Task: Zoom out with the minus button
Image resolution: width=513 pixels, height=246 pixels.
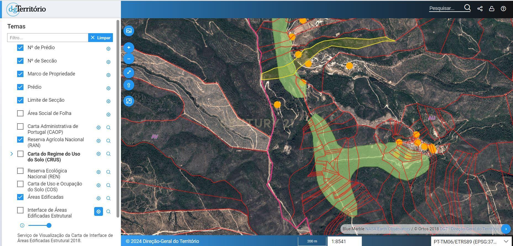Action: (x=129, y=59)
